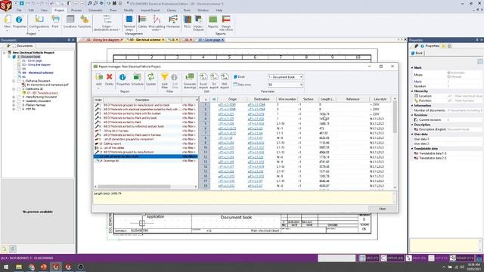Click the Data rows label icon
This screenshot has width=484, height=272.
pyautogui.click(x=235, y=85)
